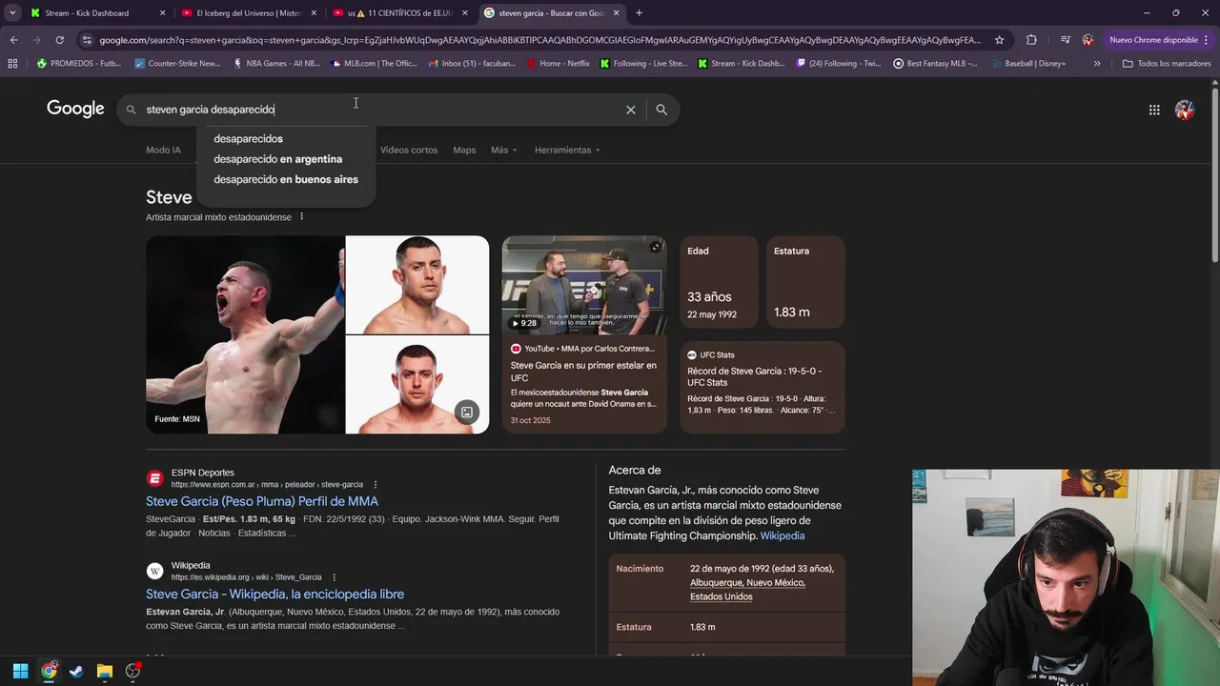1220x686 pixels.
Task: Open Baseball | Disney+ bookmark
Action: (x=1027, y=64)
